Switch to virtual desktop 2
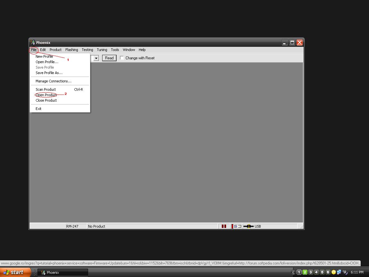The image size is (369, 277). 305,272
